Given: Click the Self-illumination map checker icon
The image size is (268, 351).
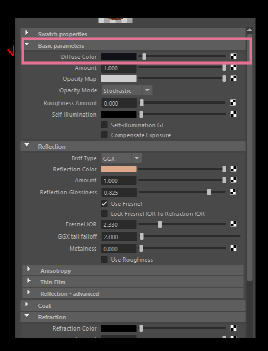Looking at the screenshot, I should 233,114.
